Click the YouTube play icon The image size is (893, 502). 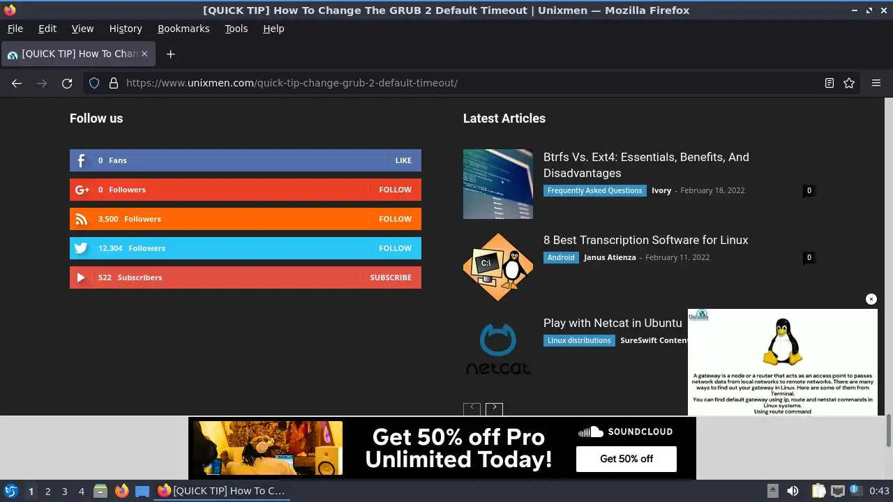click(x=81, y=277)
